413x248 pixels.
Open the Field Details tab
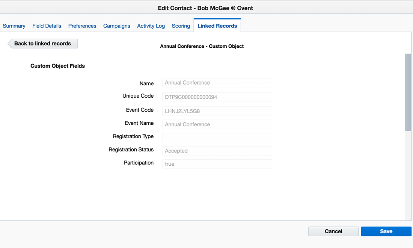[x=47, y=26]
